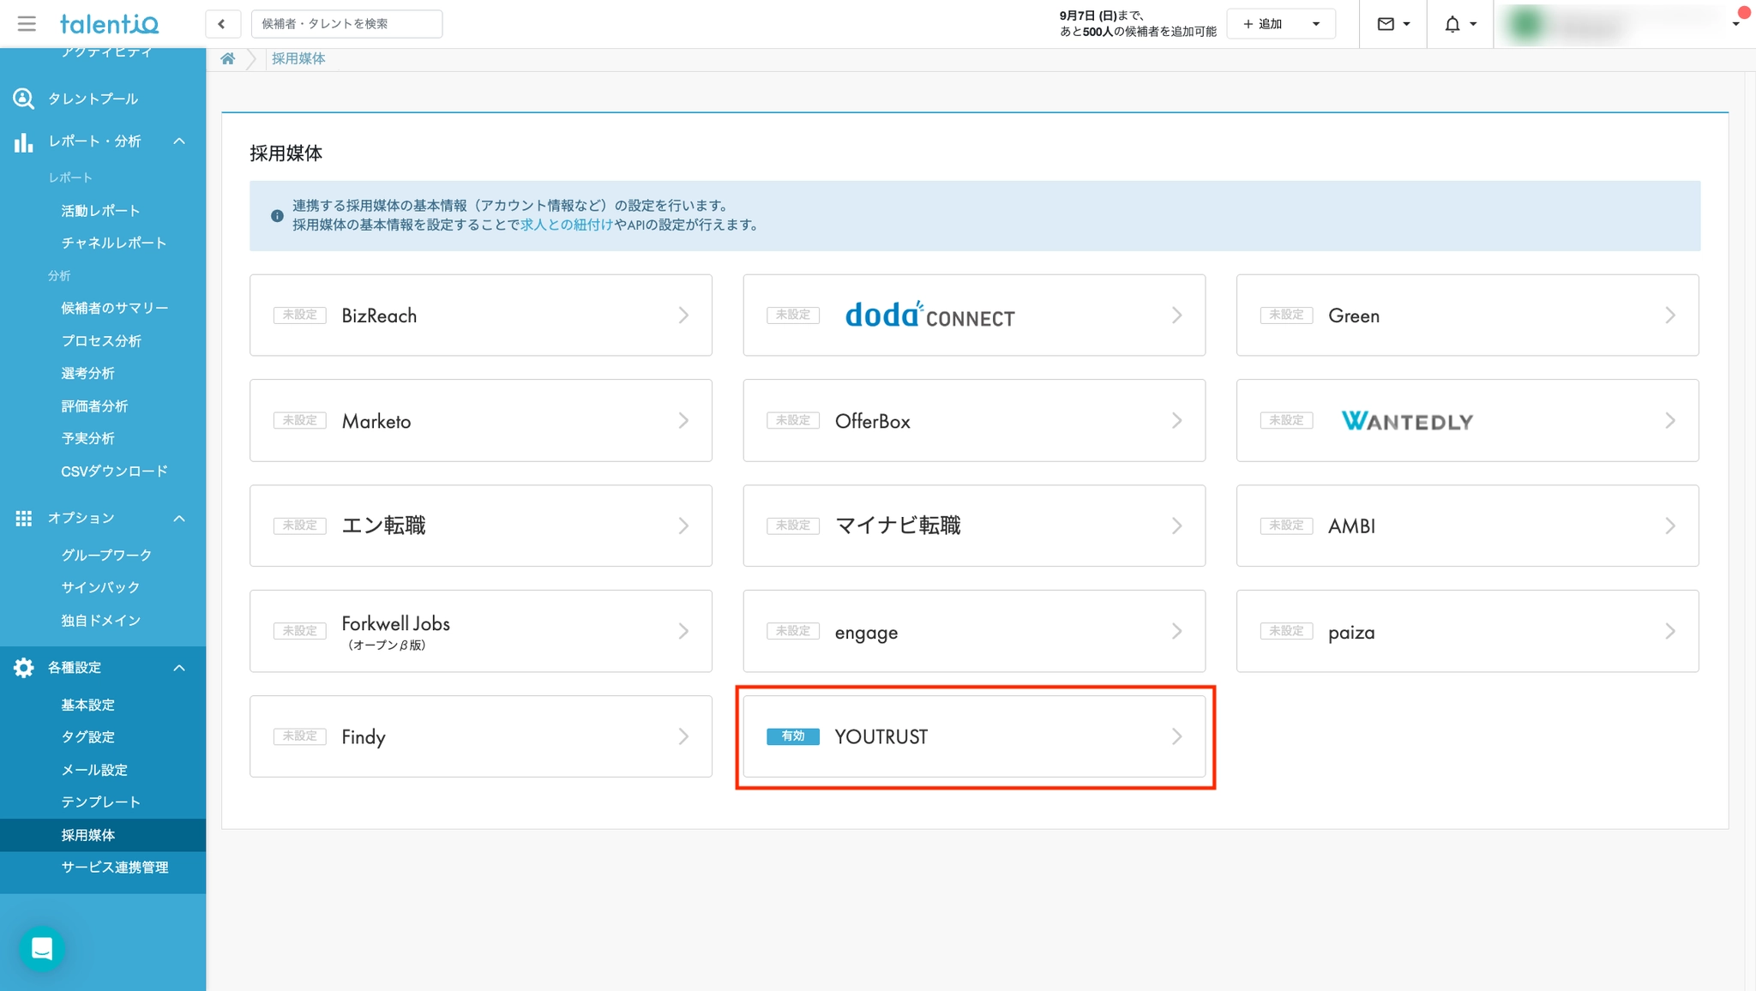This screenshot has width=1756, height=991.
Task: Open メール設定 in sidebar
Action: tap(94, 770)
